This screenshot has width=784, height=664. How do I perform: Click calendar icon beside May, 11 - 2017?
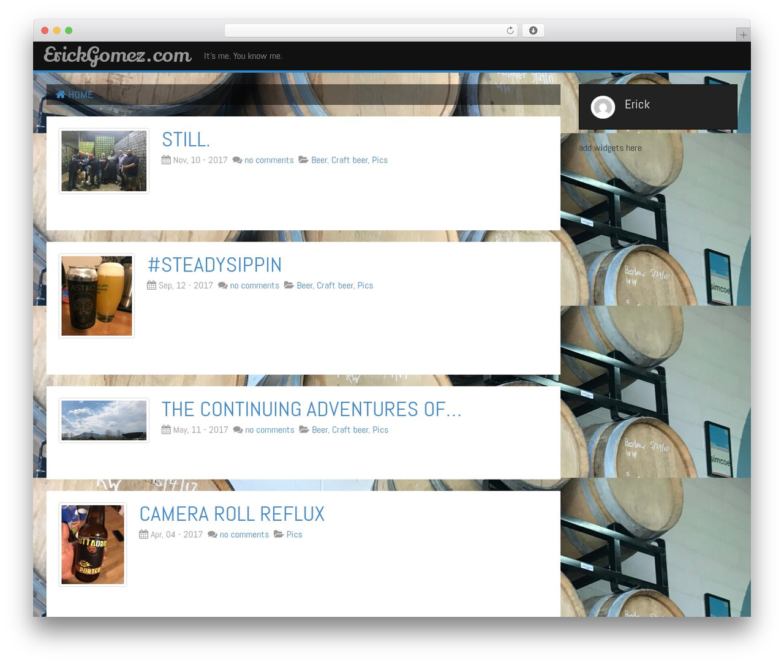pos(166,430)
